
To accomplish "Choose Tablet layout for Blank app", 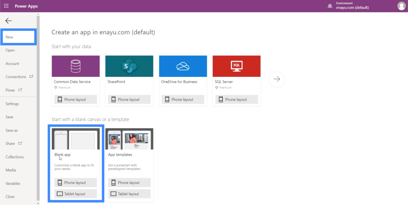I will tap(75, 194).
